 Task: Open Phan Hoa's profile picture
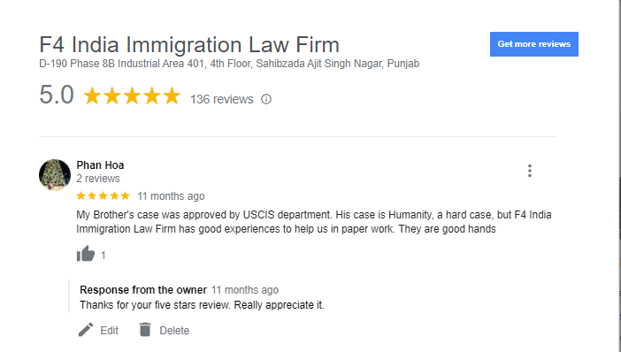[x=55, y=174]
